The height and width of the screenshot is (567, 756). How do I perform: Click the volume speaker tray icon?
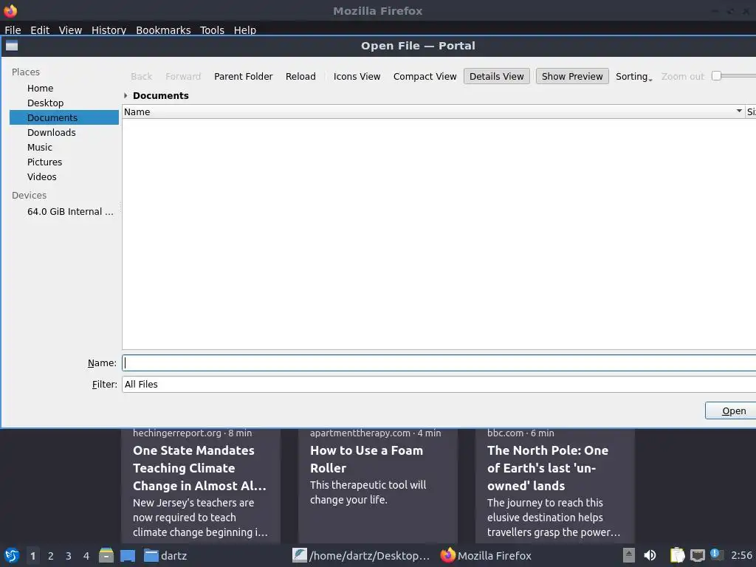pyautogui.click(x=650, y=555)
